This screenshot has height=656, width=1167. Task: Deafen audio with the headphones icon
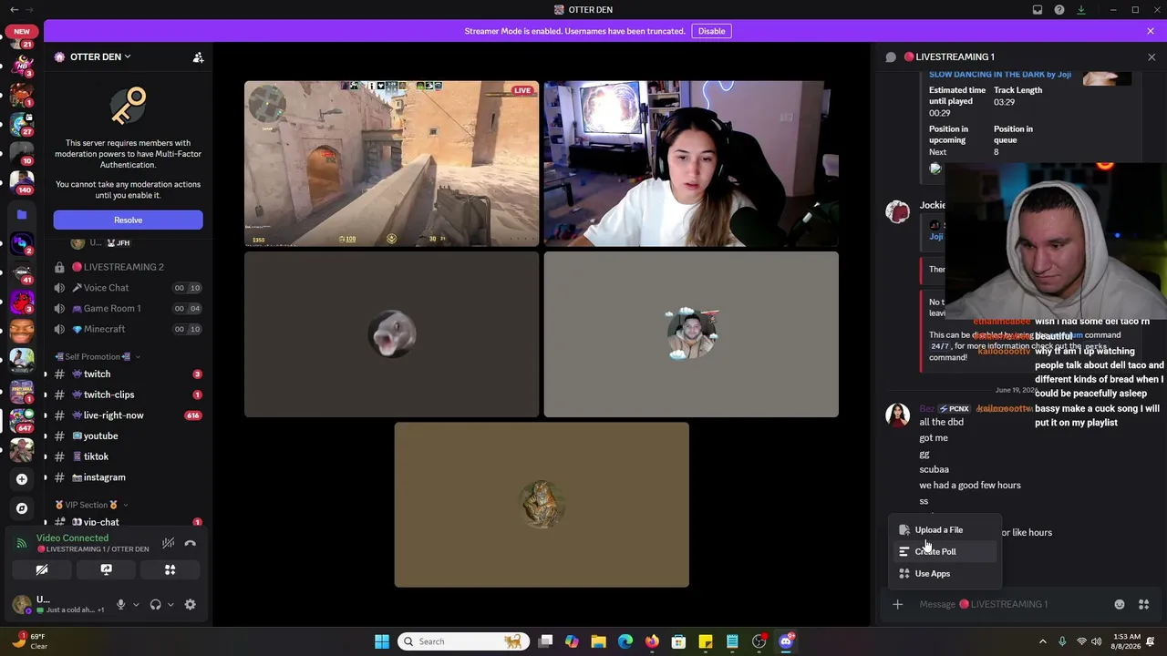coord(156,604)
